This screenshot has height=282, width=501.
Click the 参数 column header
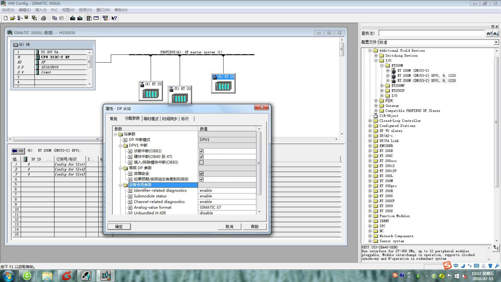155,128
